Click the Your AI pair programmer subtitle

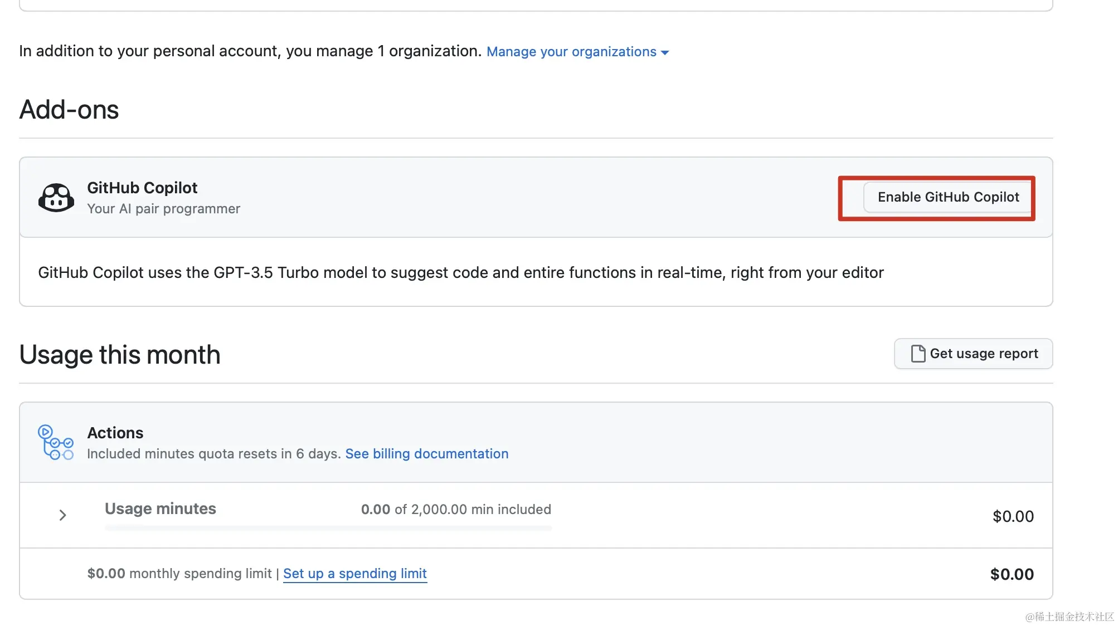(163, 209)
